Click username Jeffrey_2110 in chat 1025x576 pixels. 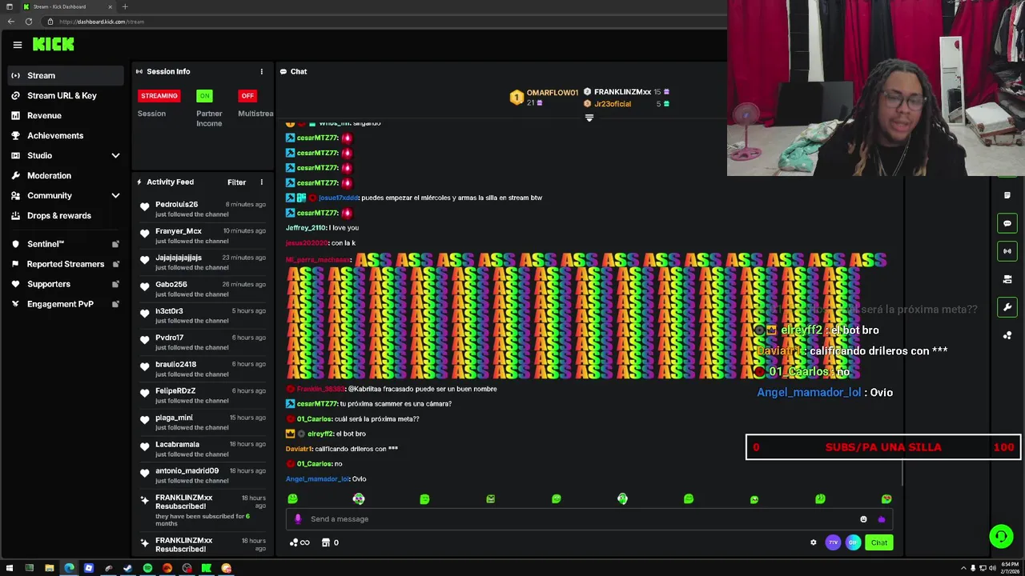click(x=306, y=228)
